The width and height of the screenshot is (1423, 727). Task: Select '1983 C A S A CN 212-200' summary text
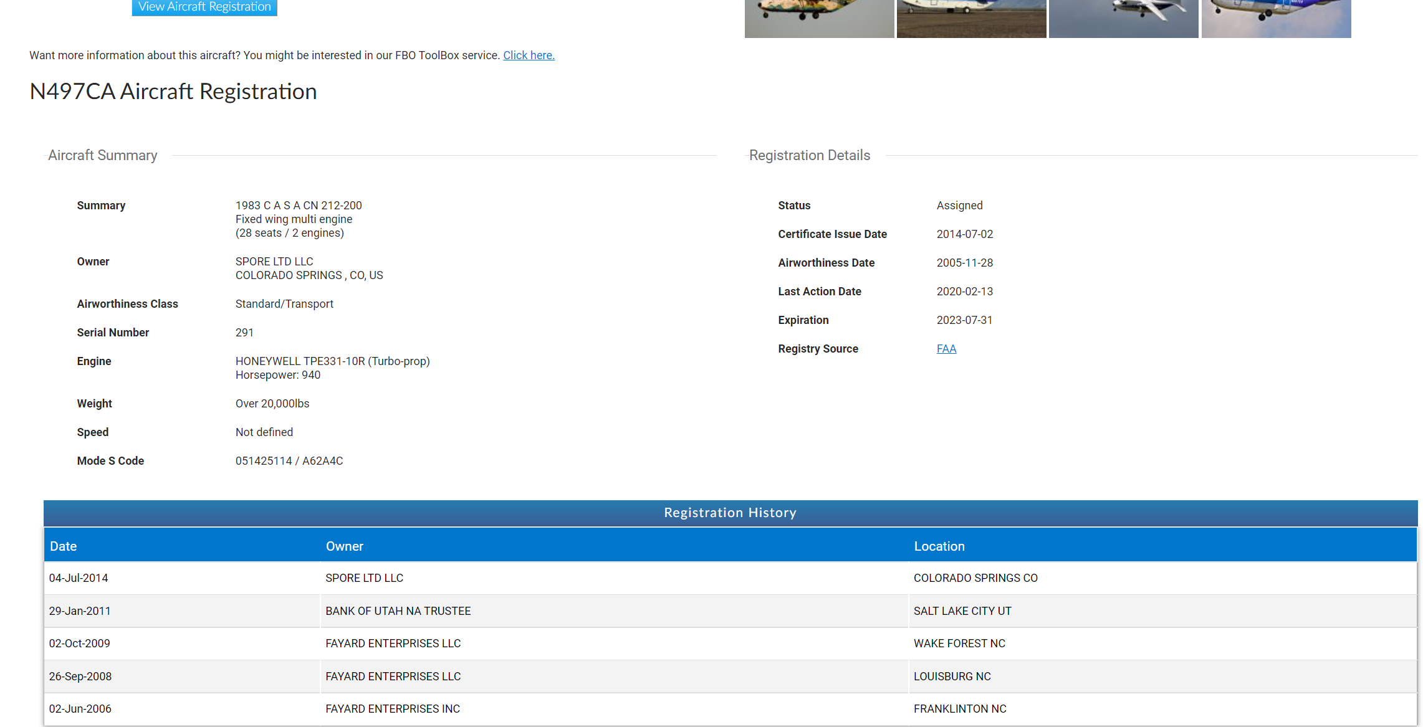coord(299,206)
